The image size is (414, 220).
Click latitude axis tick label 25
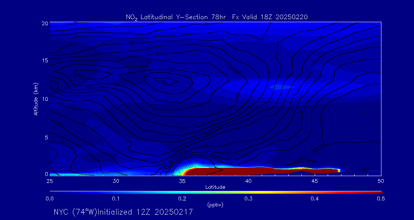(49, 181)
